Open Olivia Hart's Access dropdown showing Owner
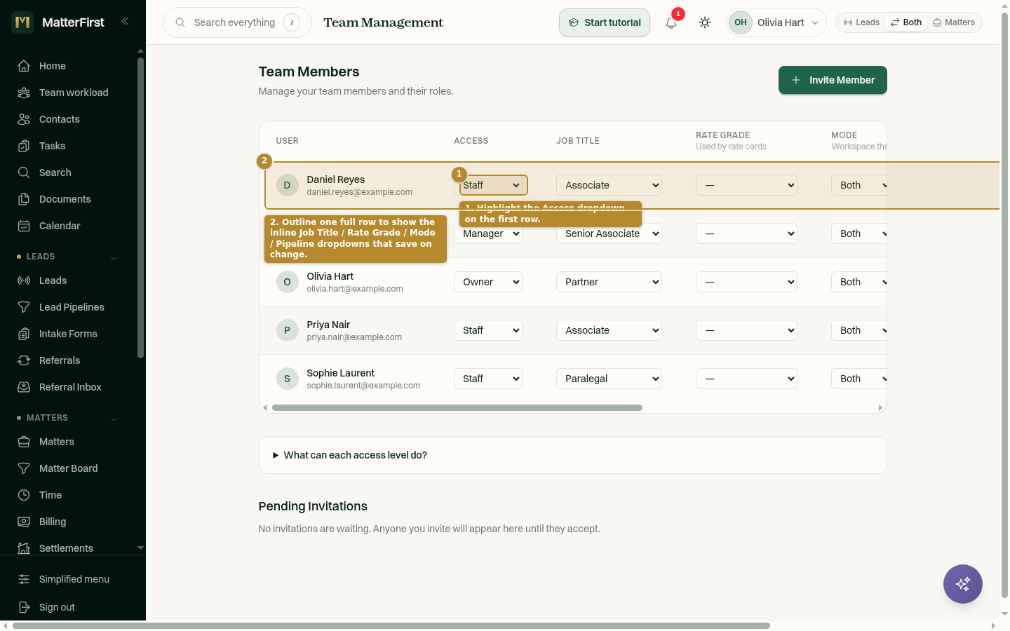The height and width of the screenshot is (631, 1010). [488, 282]
